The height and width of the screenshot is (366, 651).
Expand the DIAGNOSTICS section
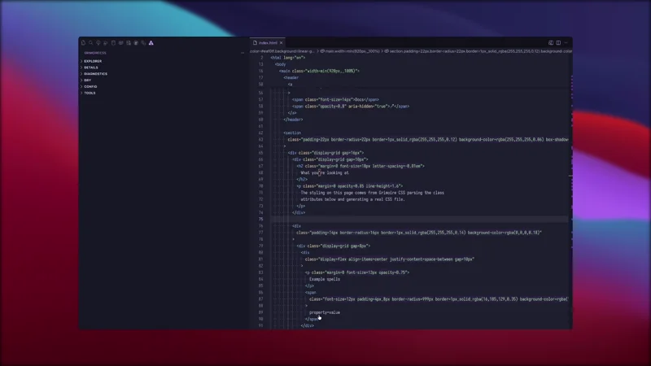point(95,74)
